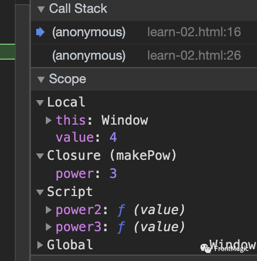This screenshot has width=257, height=261.
Task: Open source link learn-02.html:16
Action: point(194,32)
